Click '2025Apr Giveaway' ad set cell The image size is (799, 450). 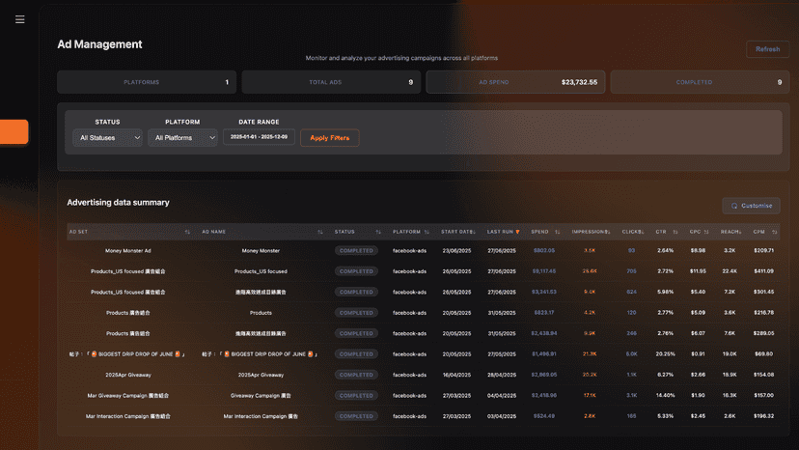point(128,375)
